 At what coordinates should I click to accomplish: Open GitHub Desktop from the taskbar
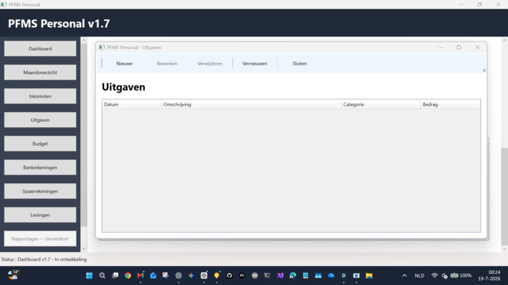(x=229, y=276)
